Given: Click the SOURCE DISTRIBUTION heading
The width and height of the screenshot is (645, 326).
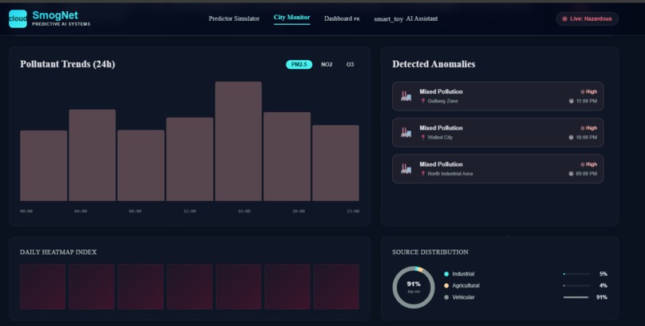Looking at the screenshot, I should click(x=430, y=252).
